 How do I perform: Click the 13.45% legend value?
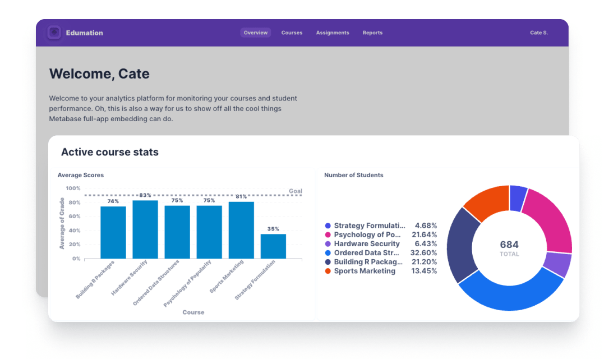coord(424,271)
